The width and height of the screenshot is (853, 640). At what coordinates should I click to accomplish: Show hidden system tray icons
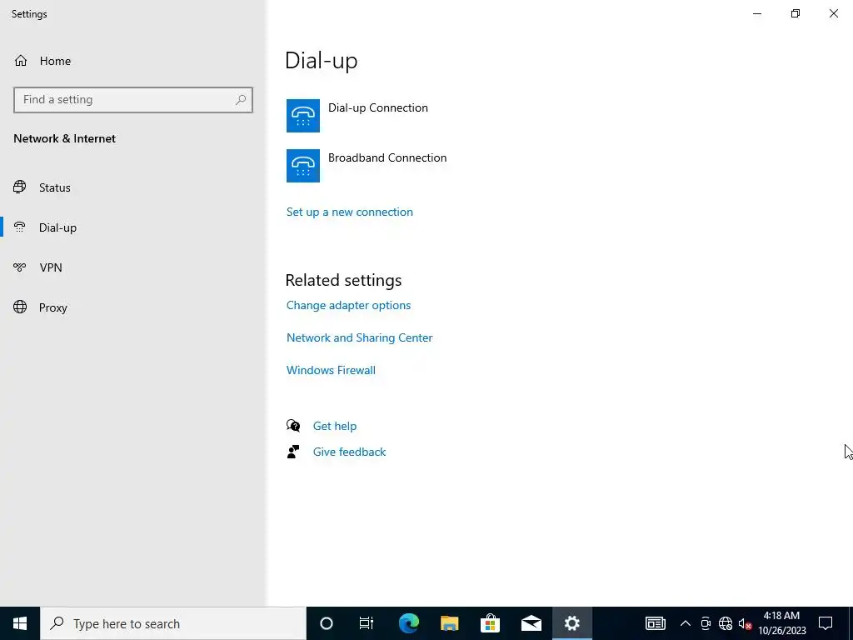(686, 623)
